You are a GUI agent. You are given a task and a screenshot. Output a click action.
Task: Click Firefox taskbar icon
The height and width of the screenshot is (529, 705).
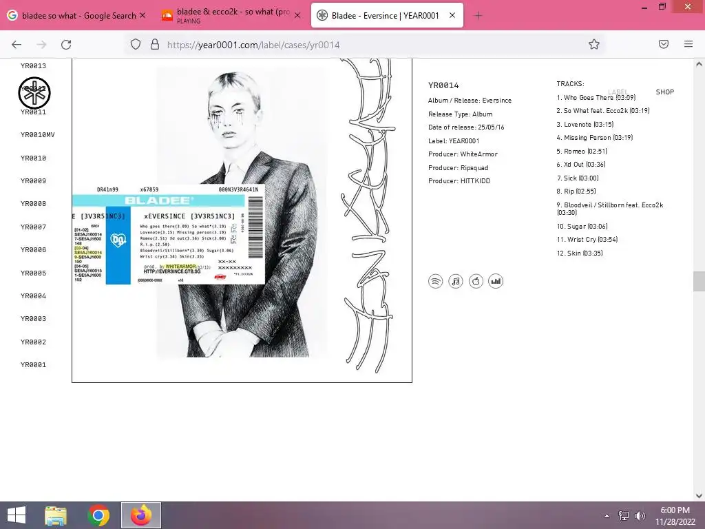point(141,515)
